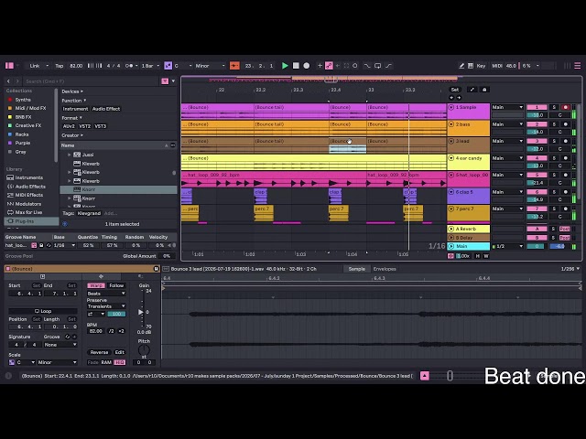The width and height of the screenshot is (586, 439).
Task: Toggle the Draw Mode pencil icon
Action: tap(461, 66)
